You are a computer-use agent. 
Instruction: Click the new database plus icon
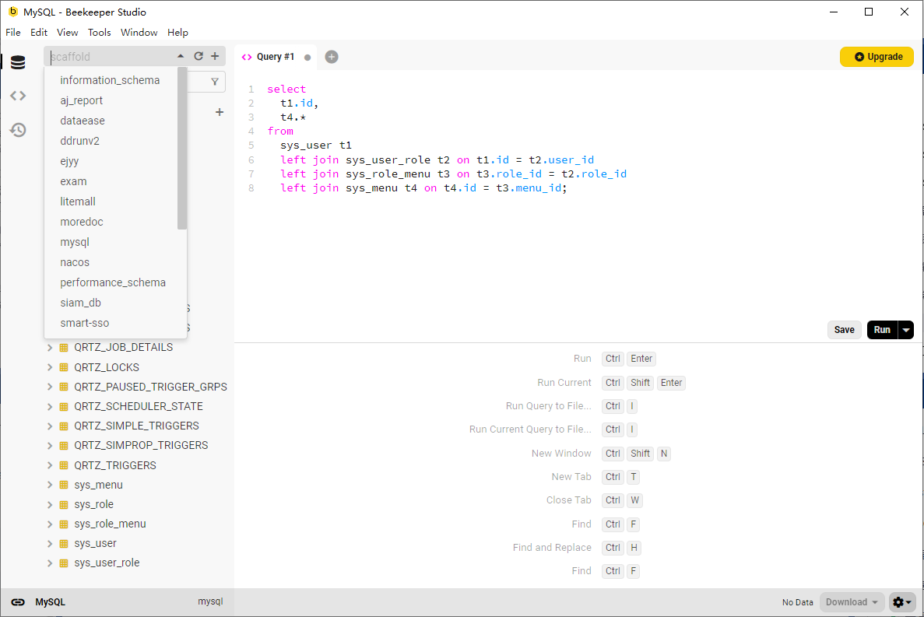pyautogui.click(x=216, y=56)
